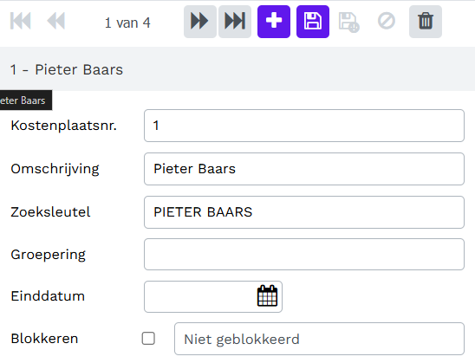Click inside the Einddatum date field

[200, 296]
